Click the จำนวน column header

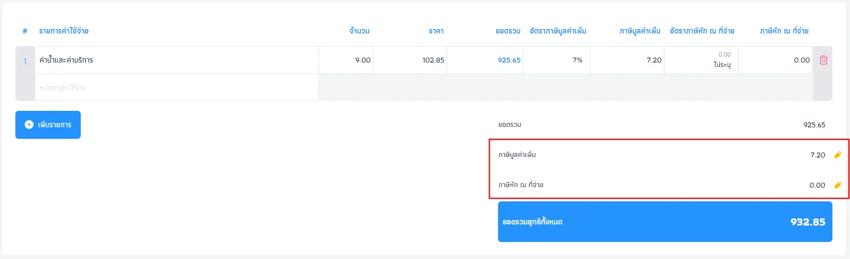click(x=360, y=31)
